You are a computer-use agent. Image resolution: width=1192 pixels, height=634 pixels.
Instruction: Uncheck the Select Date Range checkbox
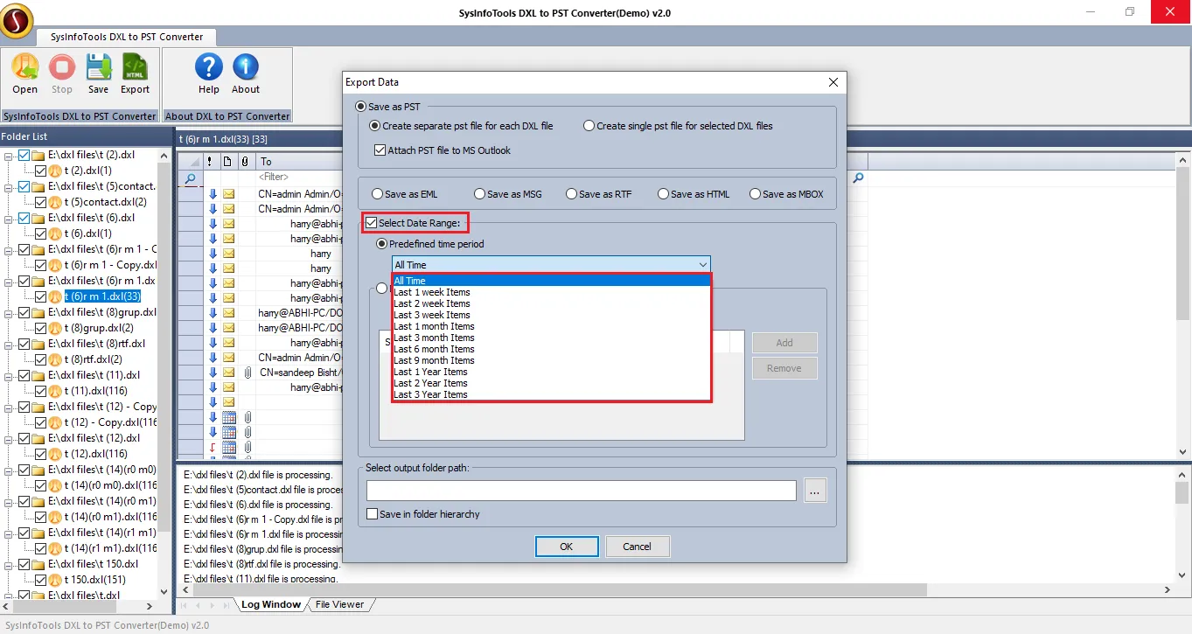click(372, 223)
